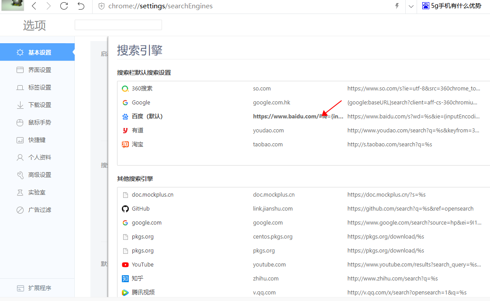Click the Youdao red y icon
Image resolution: width=490 pixels, height=301 pixels.
coord(125,130)
